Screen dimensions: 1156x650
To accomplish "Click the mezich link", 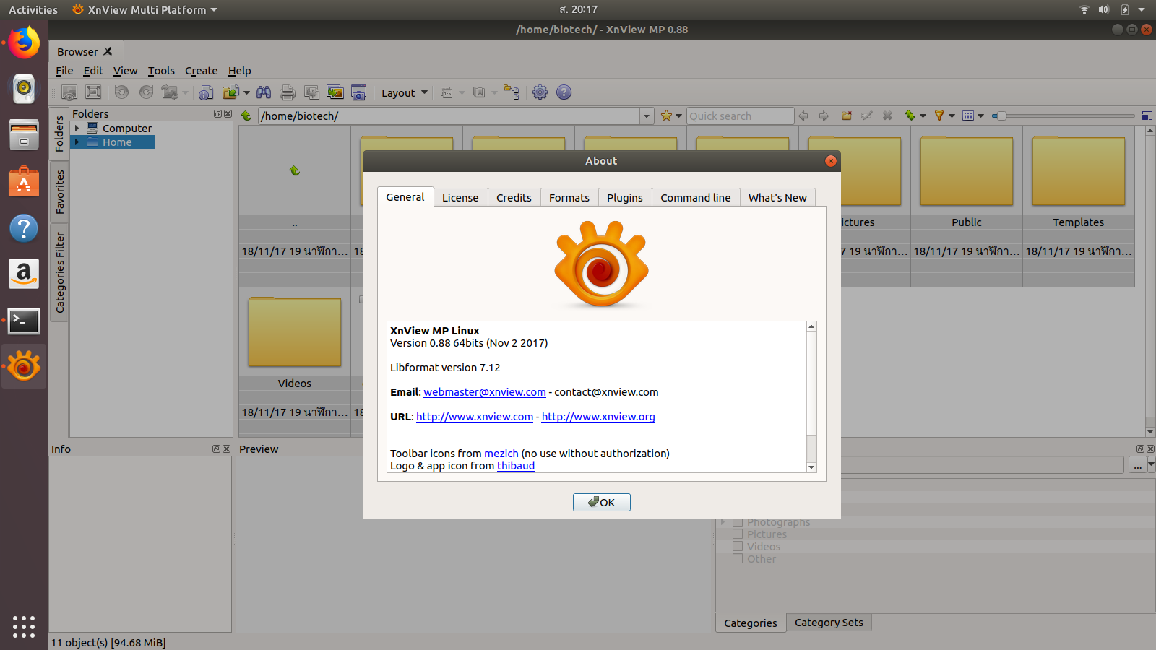I will 501,454.
